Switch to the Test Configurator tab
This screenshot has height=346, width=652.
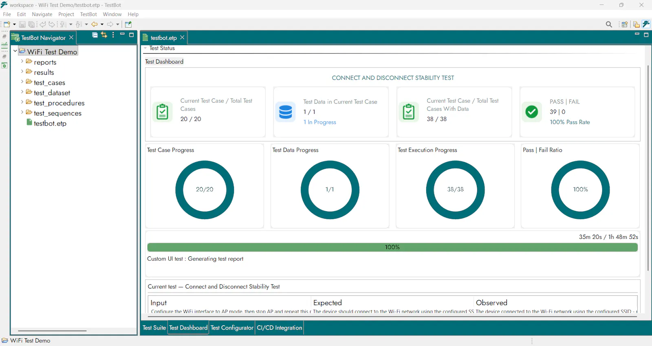click(232, 328)
